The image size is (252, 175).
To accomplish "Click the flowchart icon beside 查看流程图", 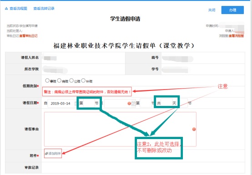I will [x=6, y=9].
